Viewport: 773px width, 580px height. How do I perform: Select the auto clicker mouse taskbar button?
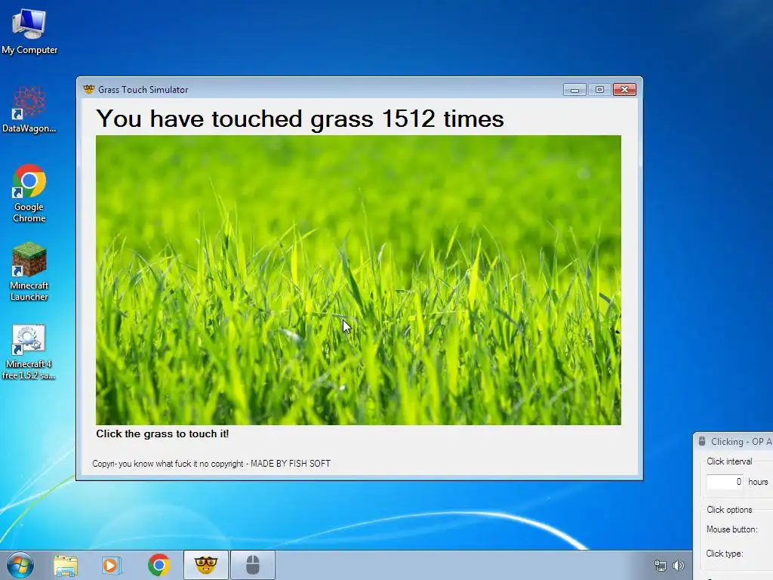pos(252,565)
